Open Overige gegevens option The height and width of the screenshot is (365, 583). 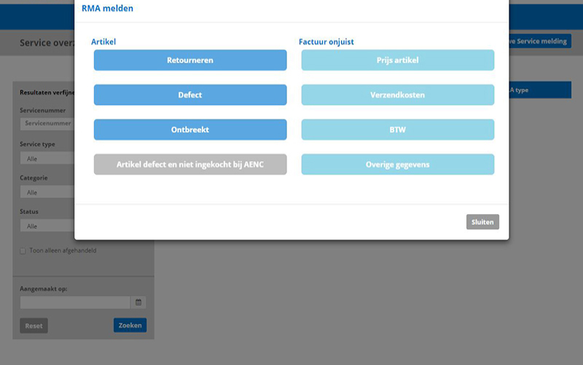point(397,165)
